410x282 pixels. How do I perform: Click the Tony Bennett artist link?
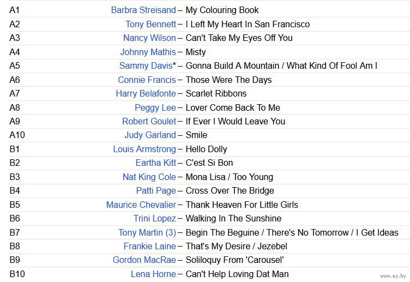[150, 24]
